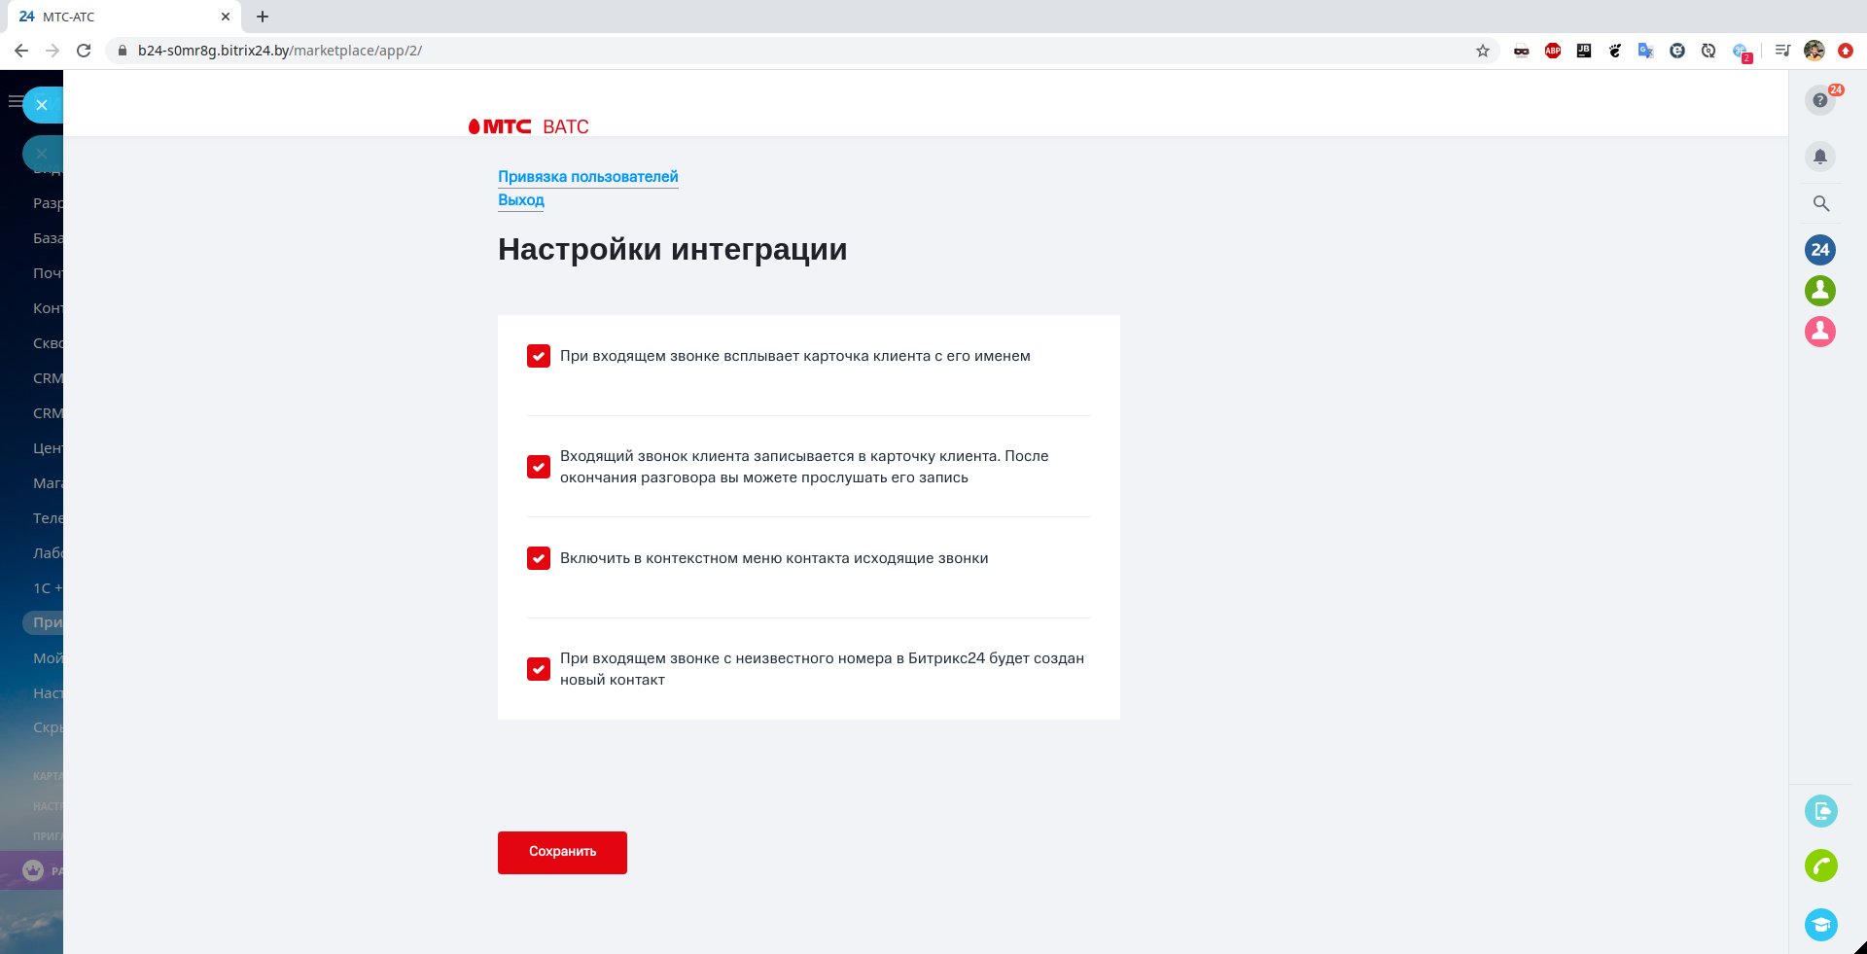The width and height of the screenshot is (1867, 954).
Task: Click the blue Bitrix24 '24' icon
Action: click(x=1820, y=250)
